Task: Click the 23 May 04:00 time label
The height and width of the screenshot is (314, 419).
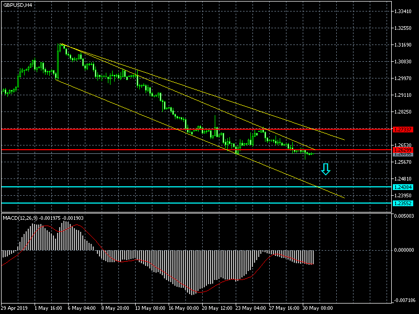Action: tap(250, 308)
